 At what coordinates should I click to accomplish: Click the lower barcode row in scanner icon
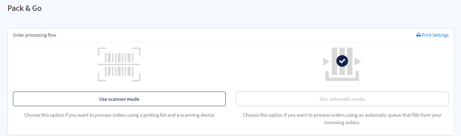pos(119,71)
